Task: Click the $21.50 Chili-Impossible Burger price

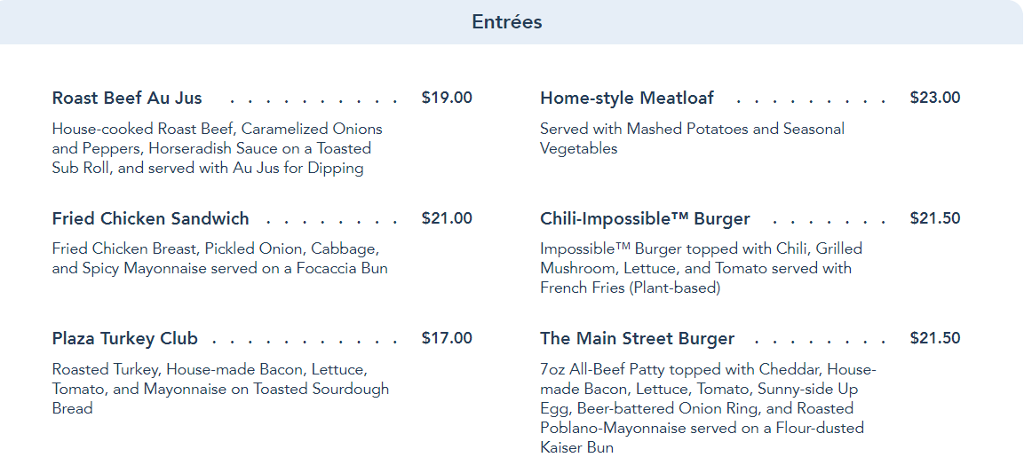Action: [x=935, y=218]
